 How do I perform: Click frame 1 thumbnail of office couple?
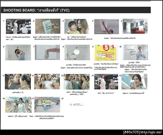(18, 26)
